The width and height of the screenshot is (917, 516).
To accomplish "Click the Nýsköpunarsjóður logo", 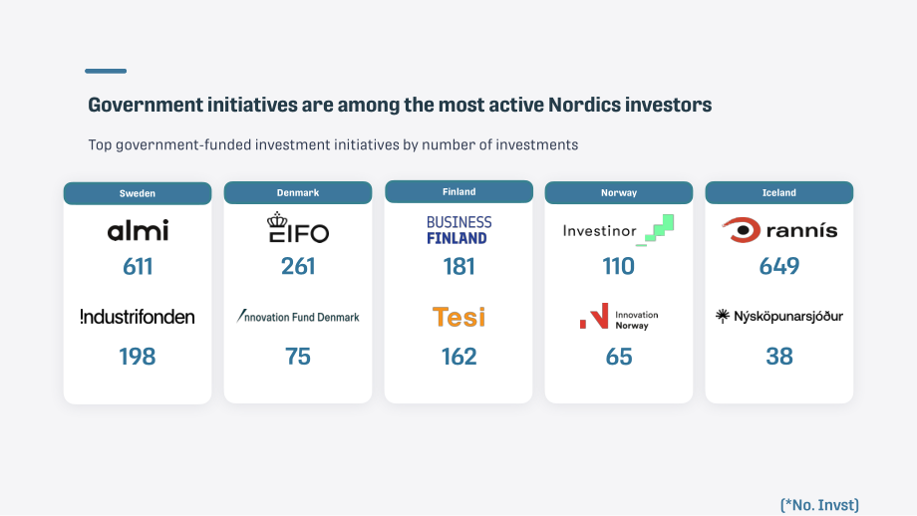I will 779,316.
